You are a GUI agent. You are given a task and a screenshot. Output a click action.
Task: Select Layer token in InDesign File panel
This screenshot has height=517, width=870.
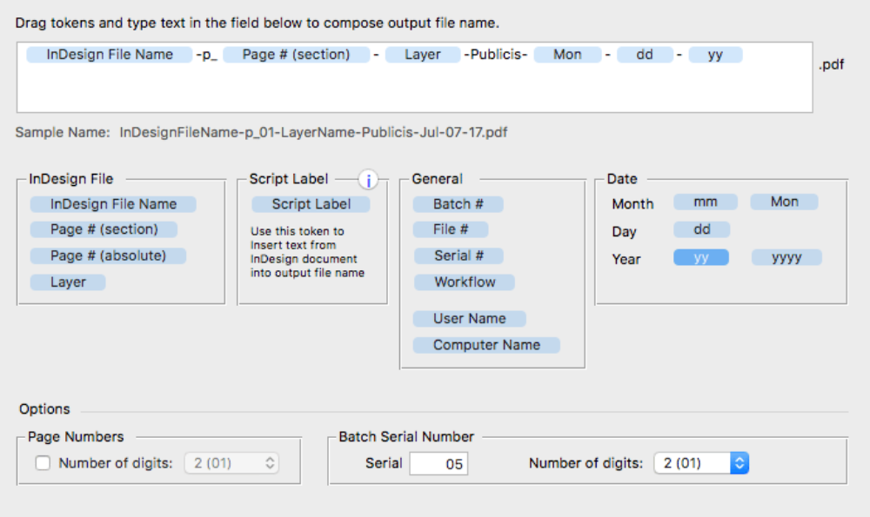pos(68,282)
